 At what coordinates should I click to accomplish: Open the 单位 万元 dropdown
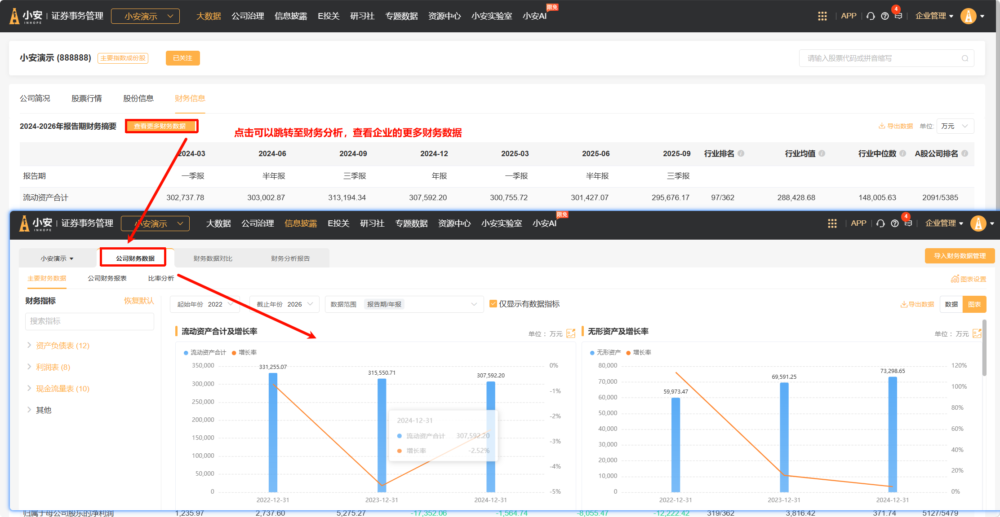click(x=955, y=126)
